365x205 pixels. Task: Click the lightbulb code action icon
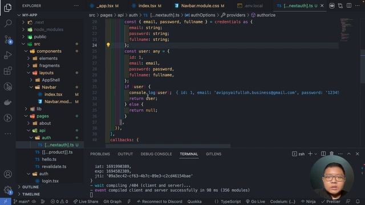(x=108, y=44)
